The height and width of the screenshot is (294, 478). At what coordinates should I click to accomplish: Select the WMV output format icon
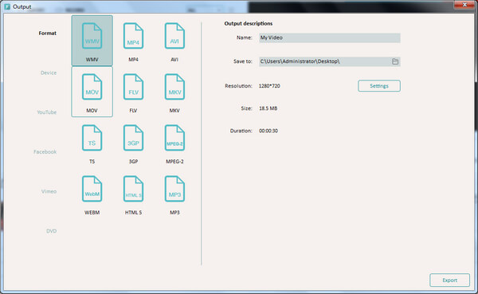92,37
